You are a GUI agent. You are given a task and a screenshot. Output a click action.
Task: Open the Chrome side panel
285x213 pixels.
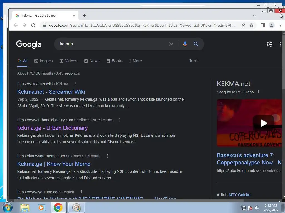click(x=263, y=25)
